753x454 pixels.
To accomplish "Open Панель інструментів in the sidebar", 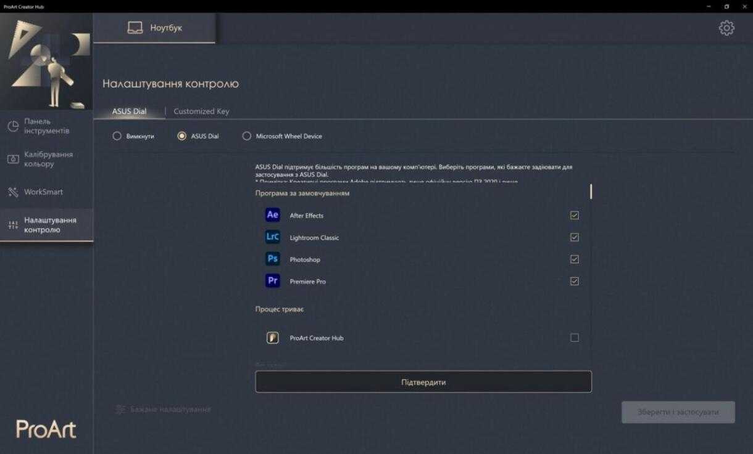I will (46, 126).
